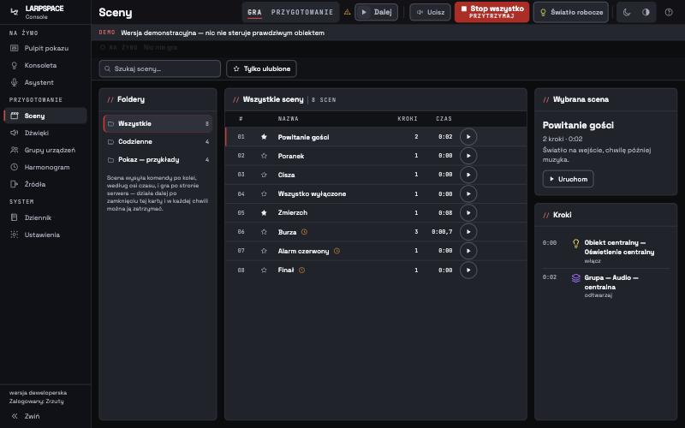Click the Uruchom button

[x=568, y=179]
